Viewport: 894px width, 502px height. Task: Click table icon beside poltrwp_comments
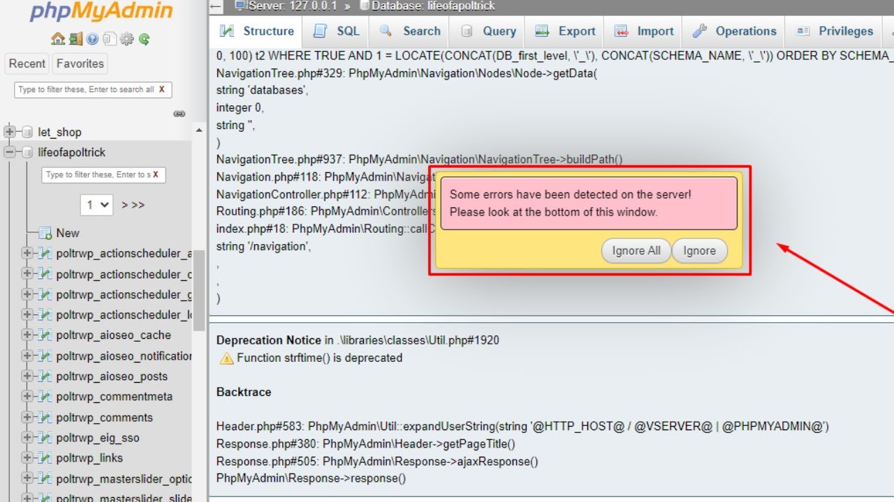(x=45, y=418)
